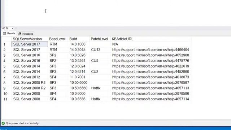Select build 11.0.7001 cell
The width and height of the screenshot is (231, 130).
tap(79, 77)
